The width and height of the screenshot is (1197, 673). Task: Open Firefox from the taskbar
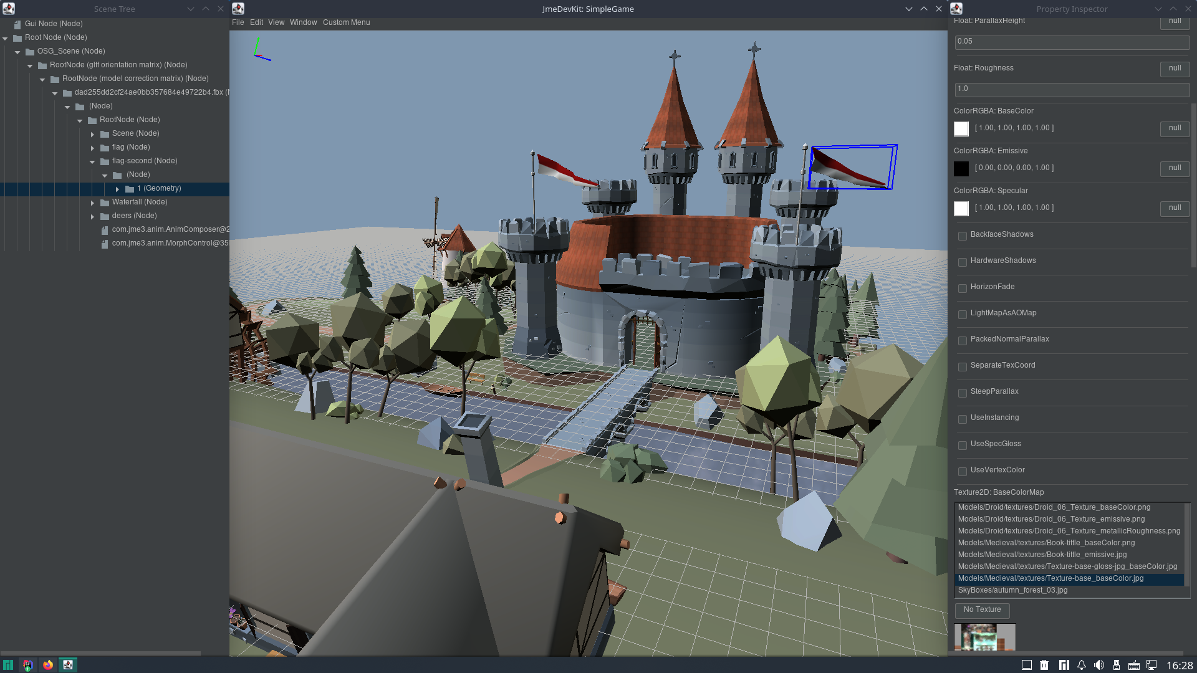pos(48,665)
